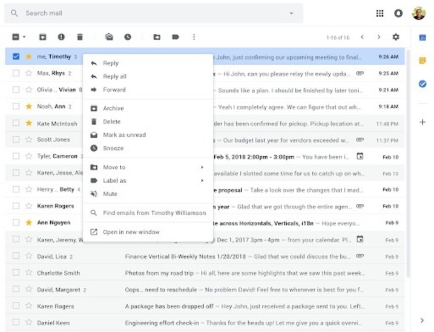Open the Photos from my road trip email
The height and width of the screenshot is (332, 434).
point(205,273)
